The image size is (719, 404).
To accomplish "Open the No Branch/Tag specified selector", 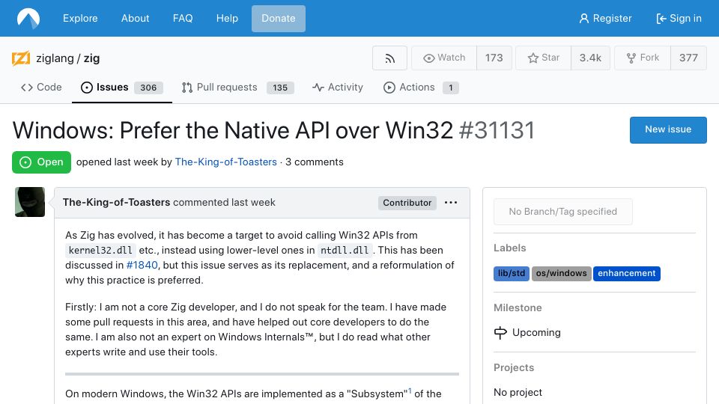I will 562,212.
